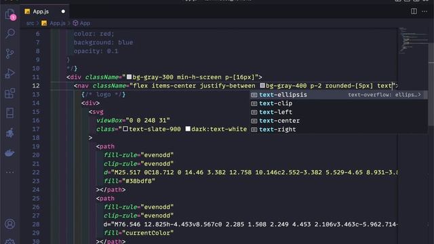
Task: Open the editor More Actions menu
Action: (425, 12)
